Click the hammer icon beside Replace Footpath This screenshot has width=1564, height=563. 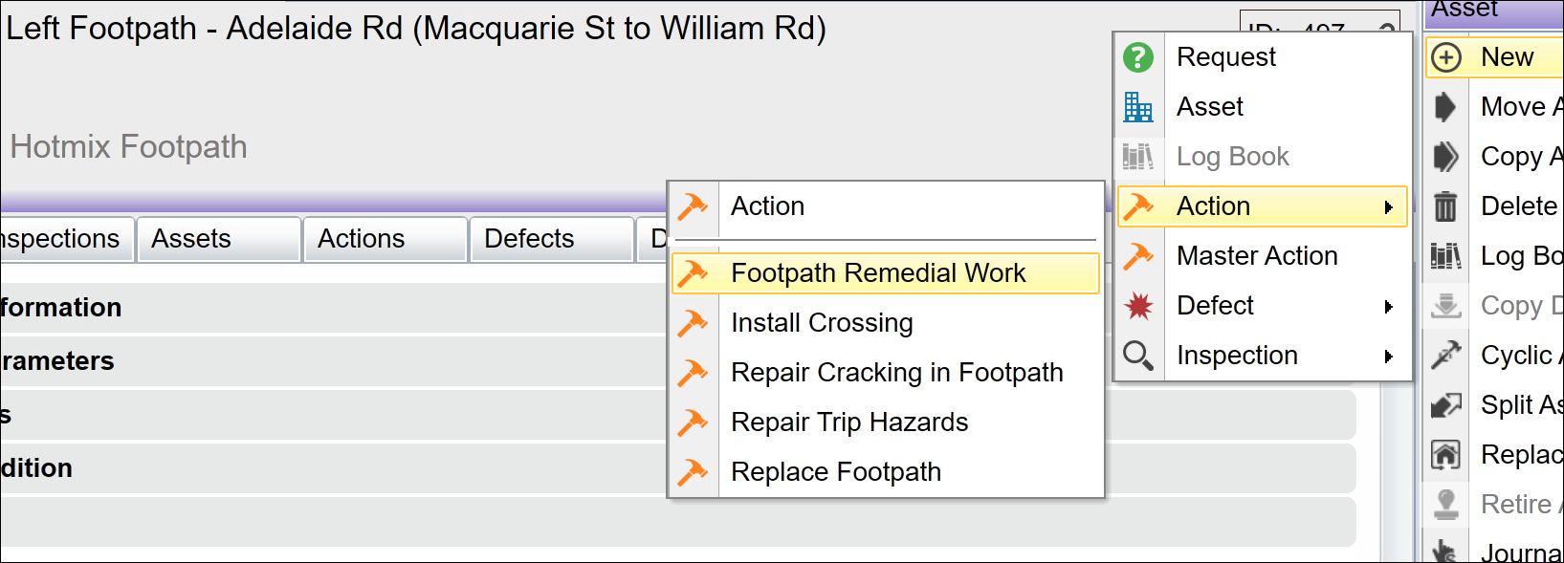tap(693, 472)
